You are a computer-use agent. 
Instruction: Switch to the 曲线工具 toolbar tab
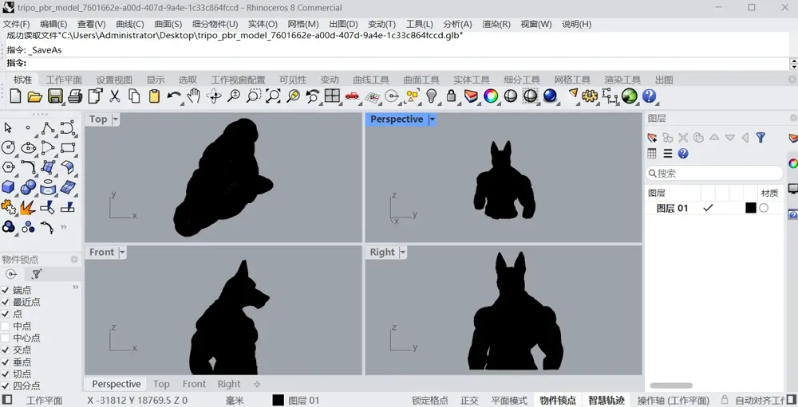click(x=371, y=80)
